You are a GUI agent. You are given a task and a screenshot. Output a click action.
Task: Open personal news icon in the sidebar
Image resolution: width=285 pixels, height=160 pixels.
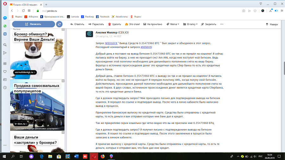point(5,80)
